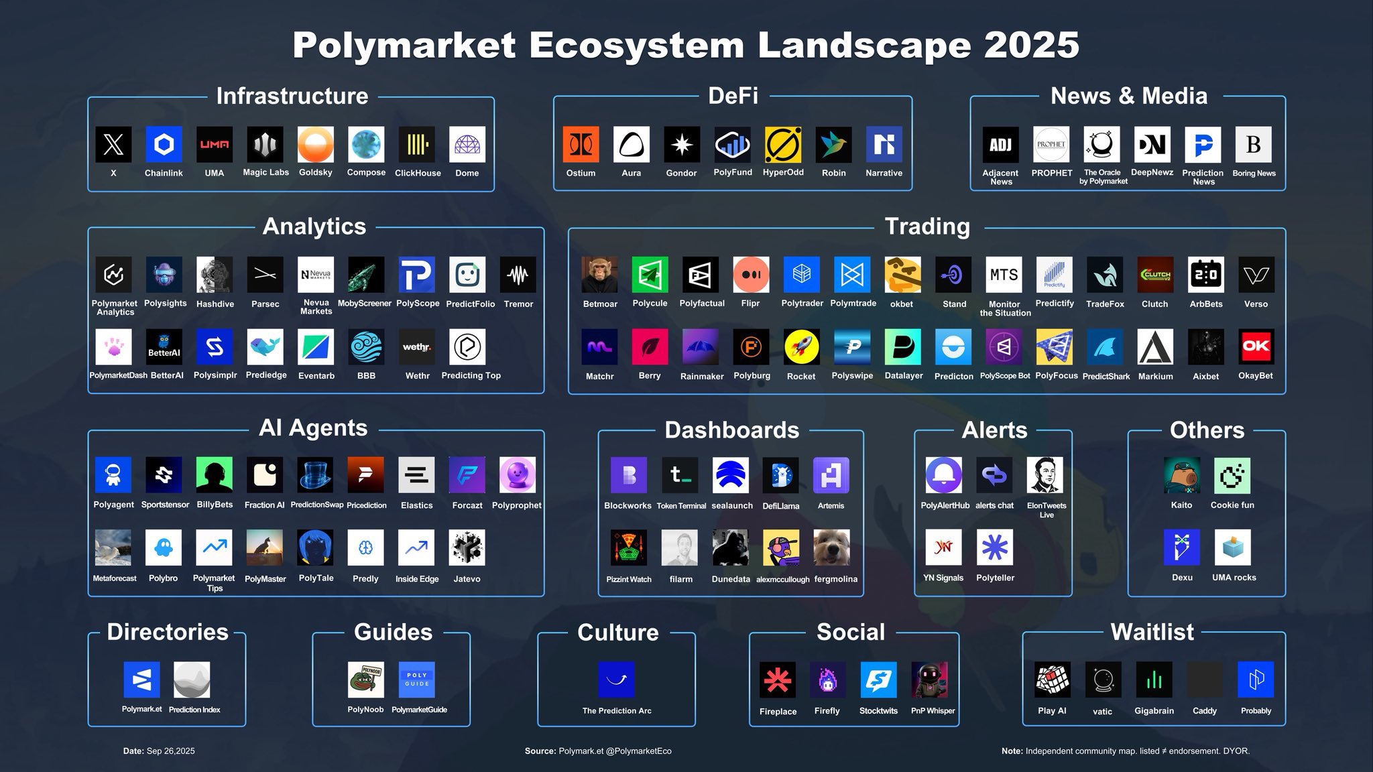Open the PolyNoob icon under Guides

pos(366,679)
